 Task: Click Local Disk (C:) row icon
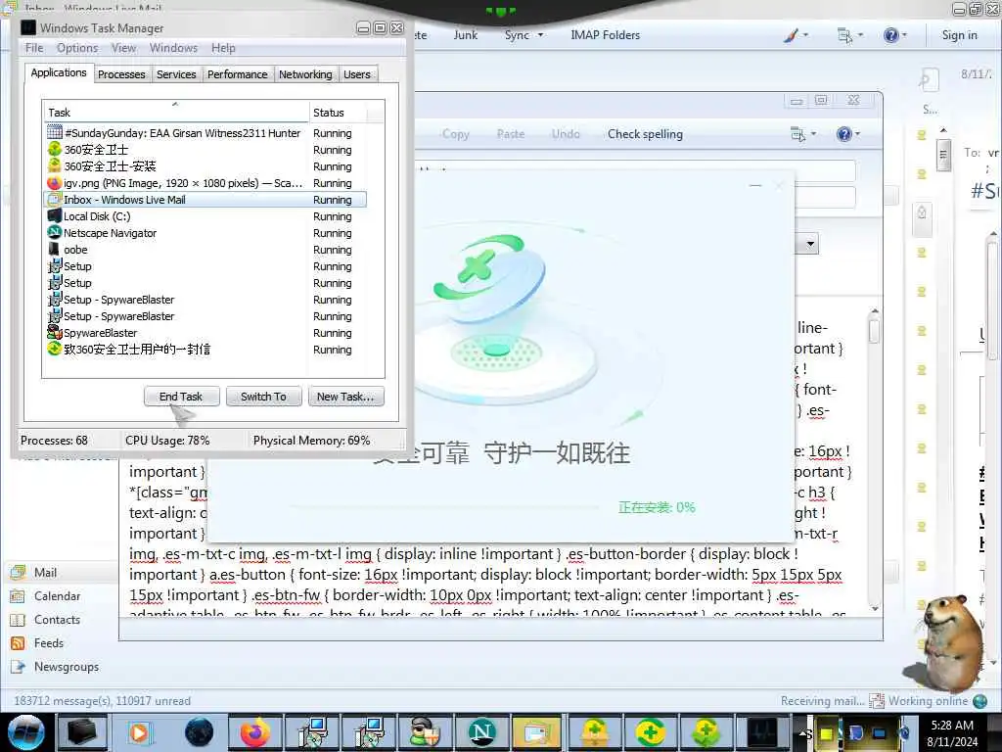point(55,216)
